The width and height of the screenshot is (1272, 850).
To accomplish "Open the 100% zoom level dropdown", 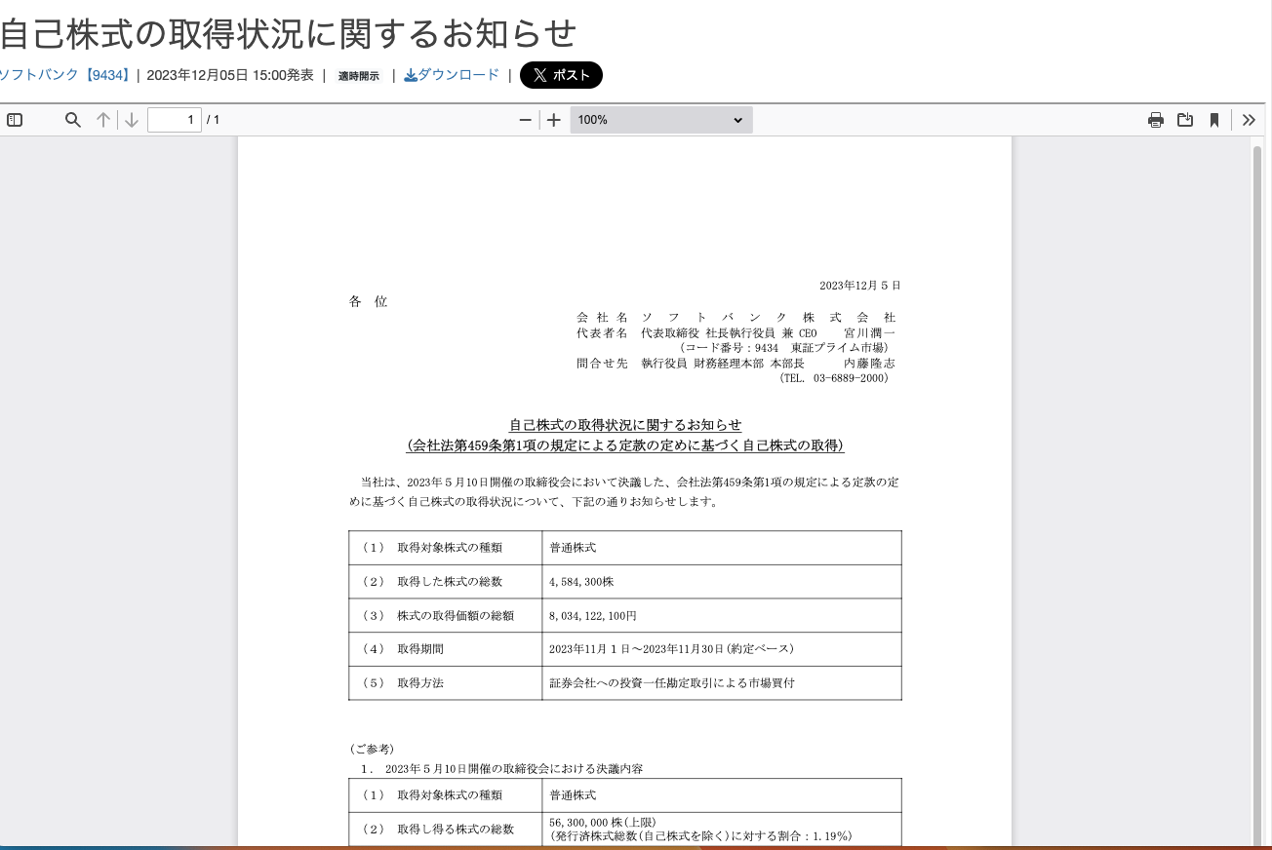I will click(661, 120).
